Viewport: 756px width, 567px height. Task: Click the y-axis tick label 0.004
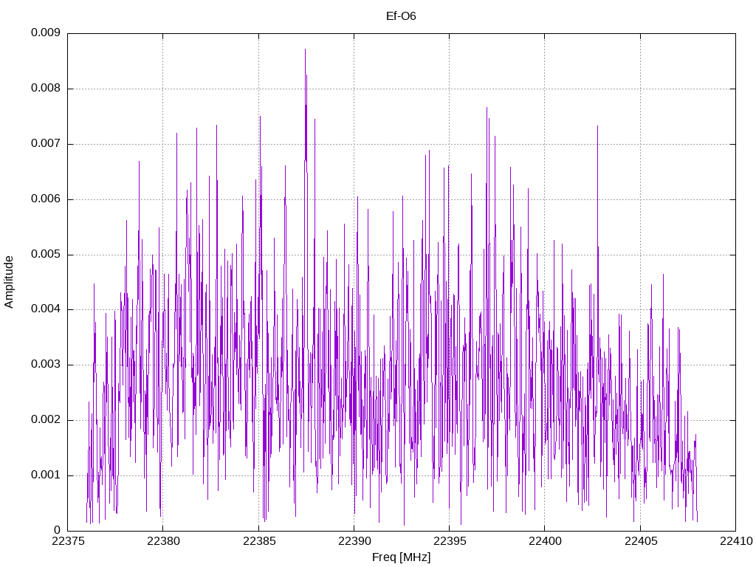point(46,309)
